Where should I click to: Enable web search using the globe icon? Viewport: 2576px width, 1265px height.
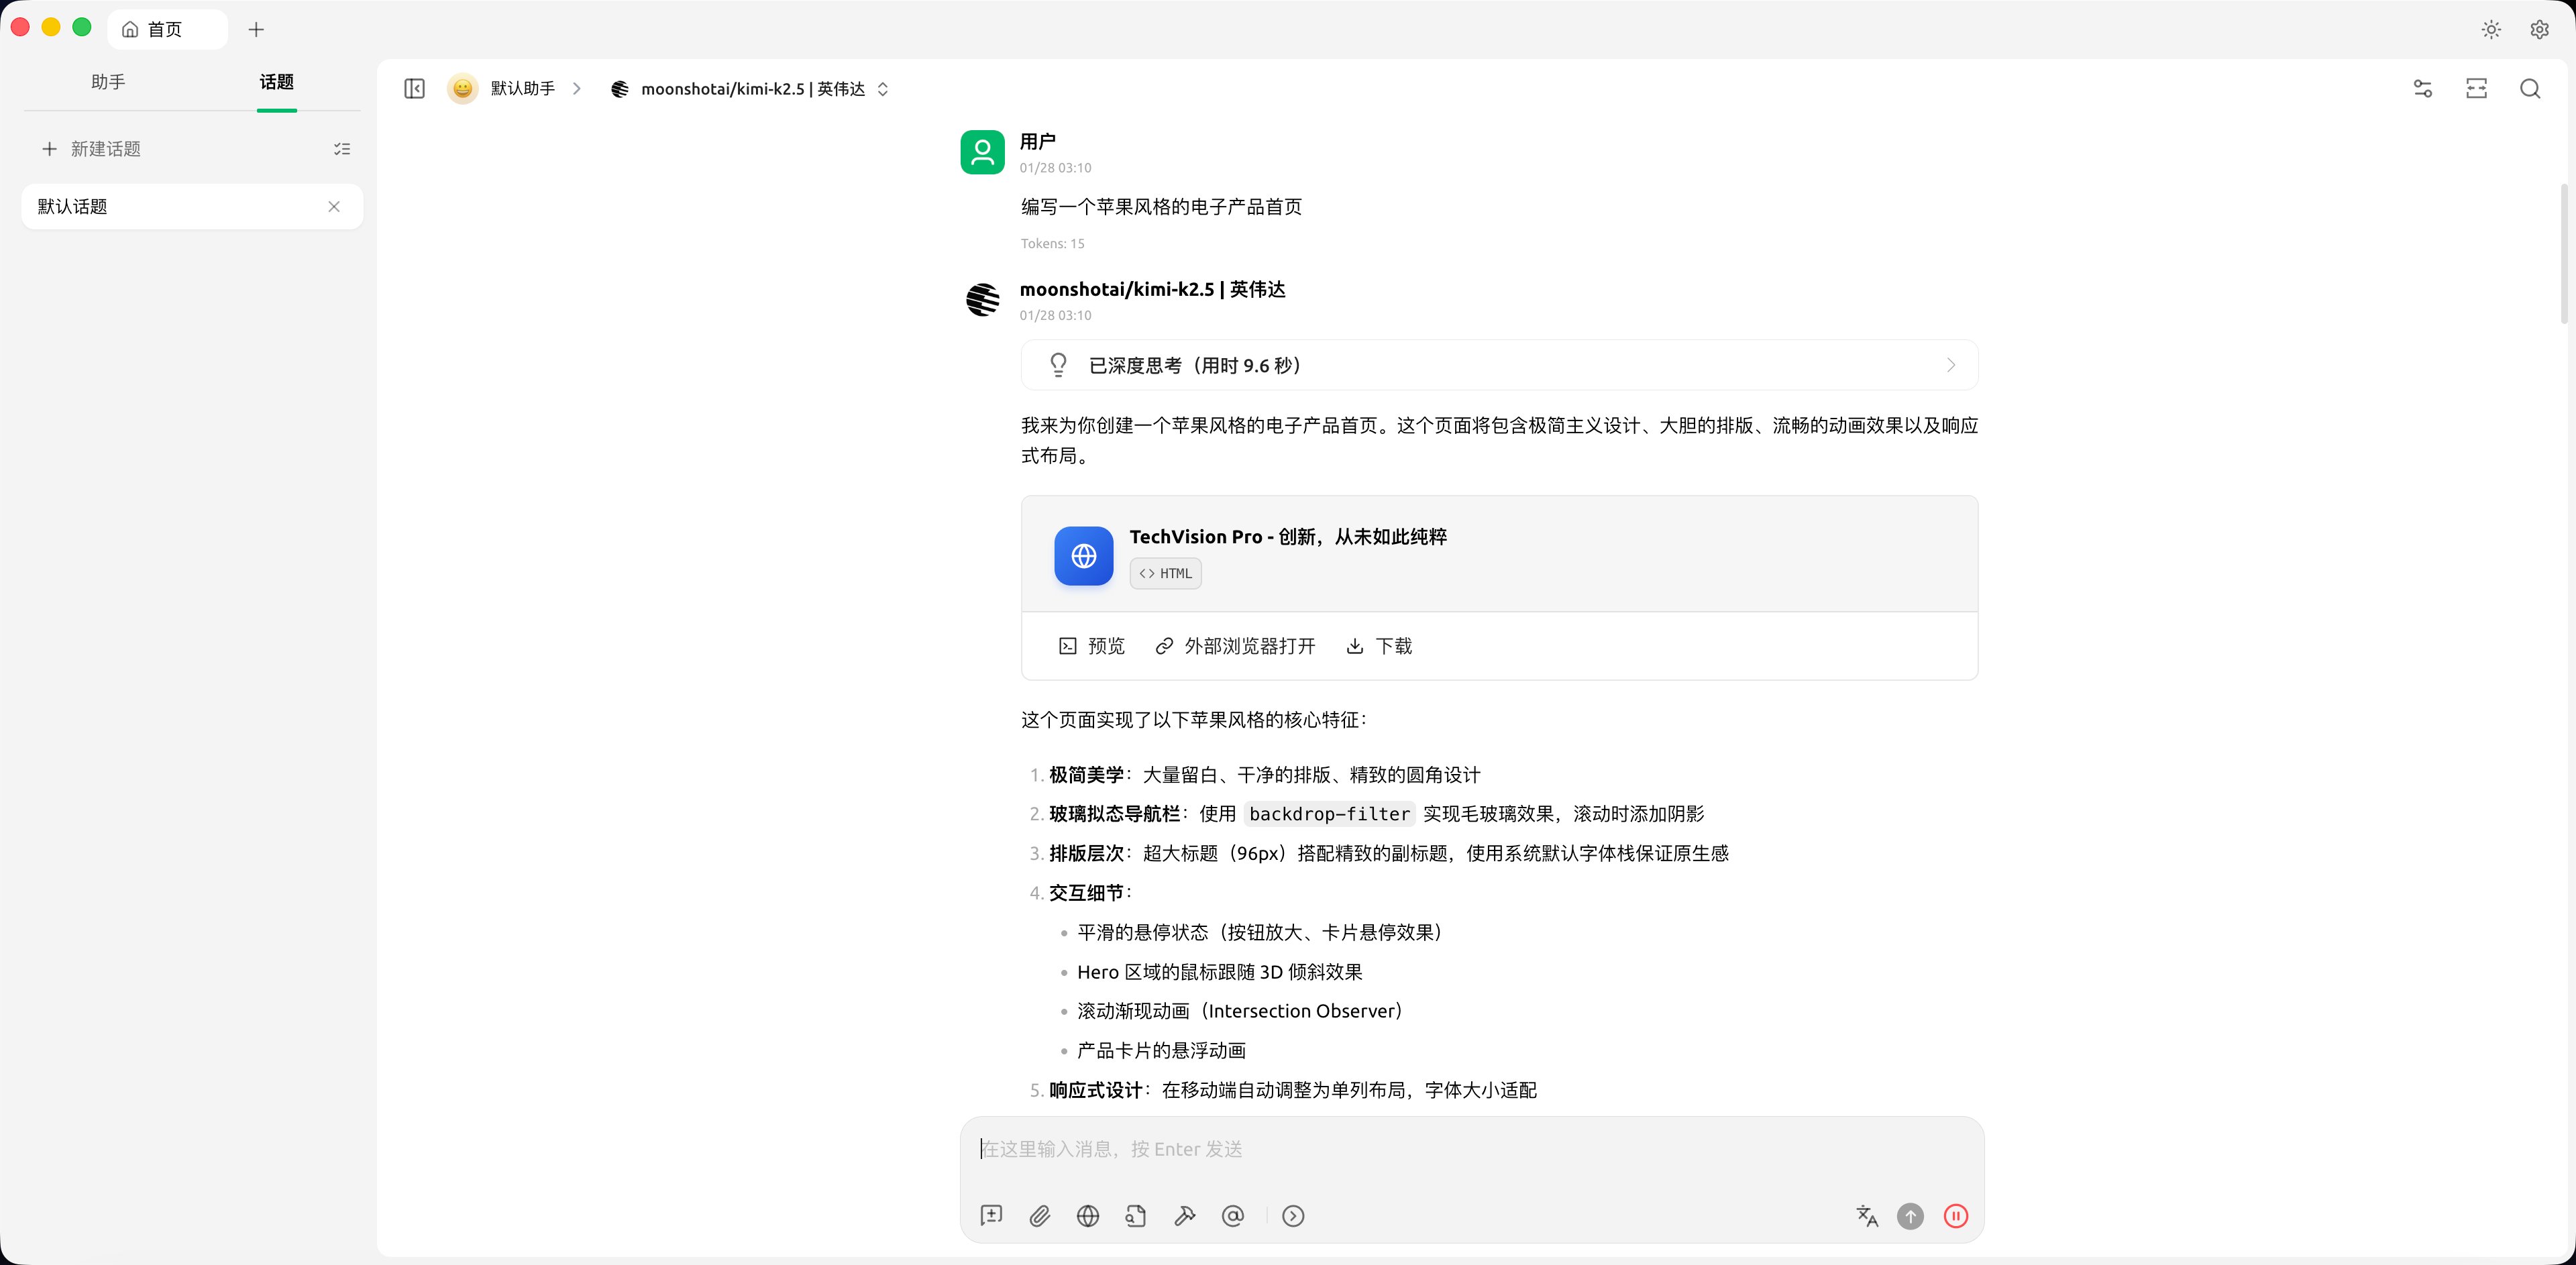click(x=1087, y=1216)
